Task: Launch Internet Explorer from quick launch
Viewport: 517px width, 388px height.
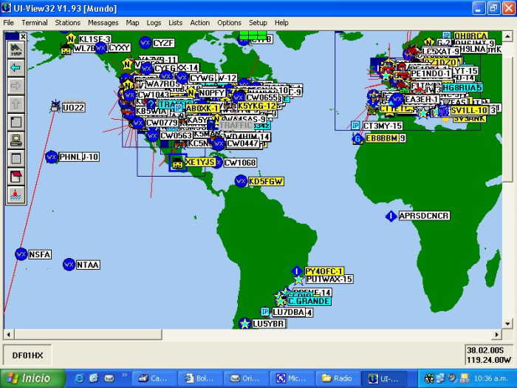Action: [79, 378]
